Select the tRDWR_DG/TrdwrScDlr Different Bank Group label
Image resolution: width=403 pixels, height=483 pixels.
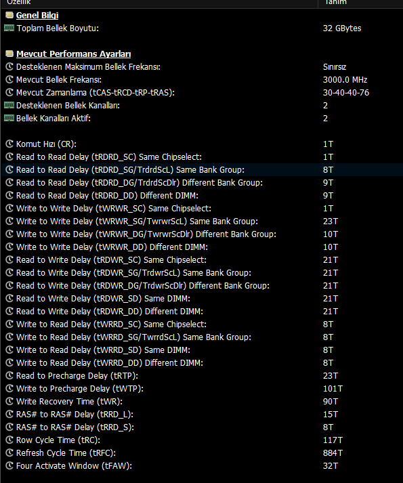click(x=143, y=286)
